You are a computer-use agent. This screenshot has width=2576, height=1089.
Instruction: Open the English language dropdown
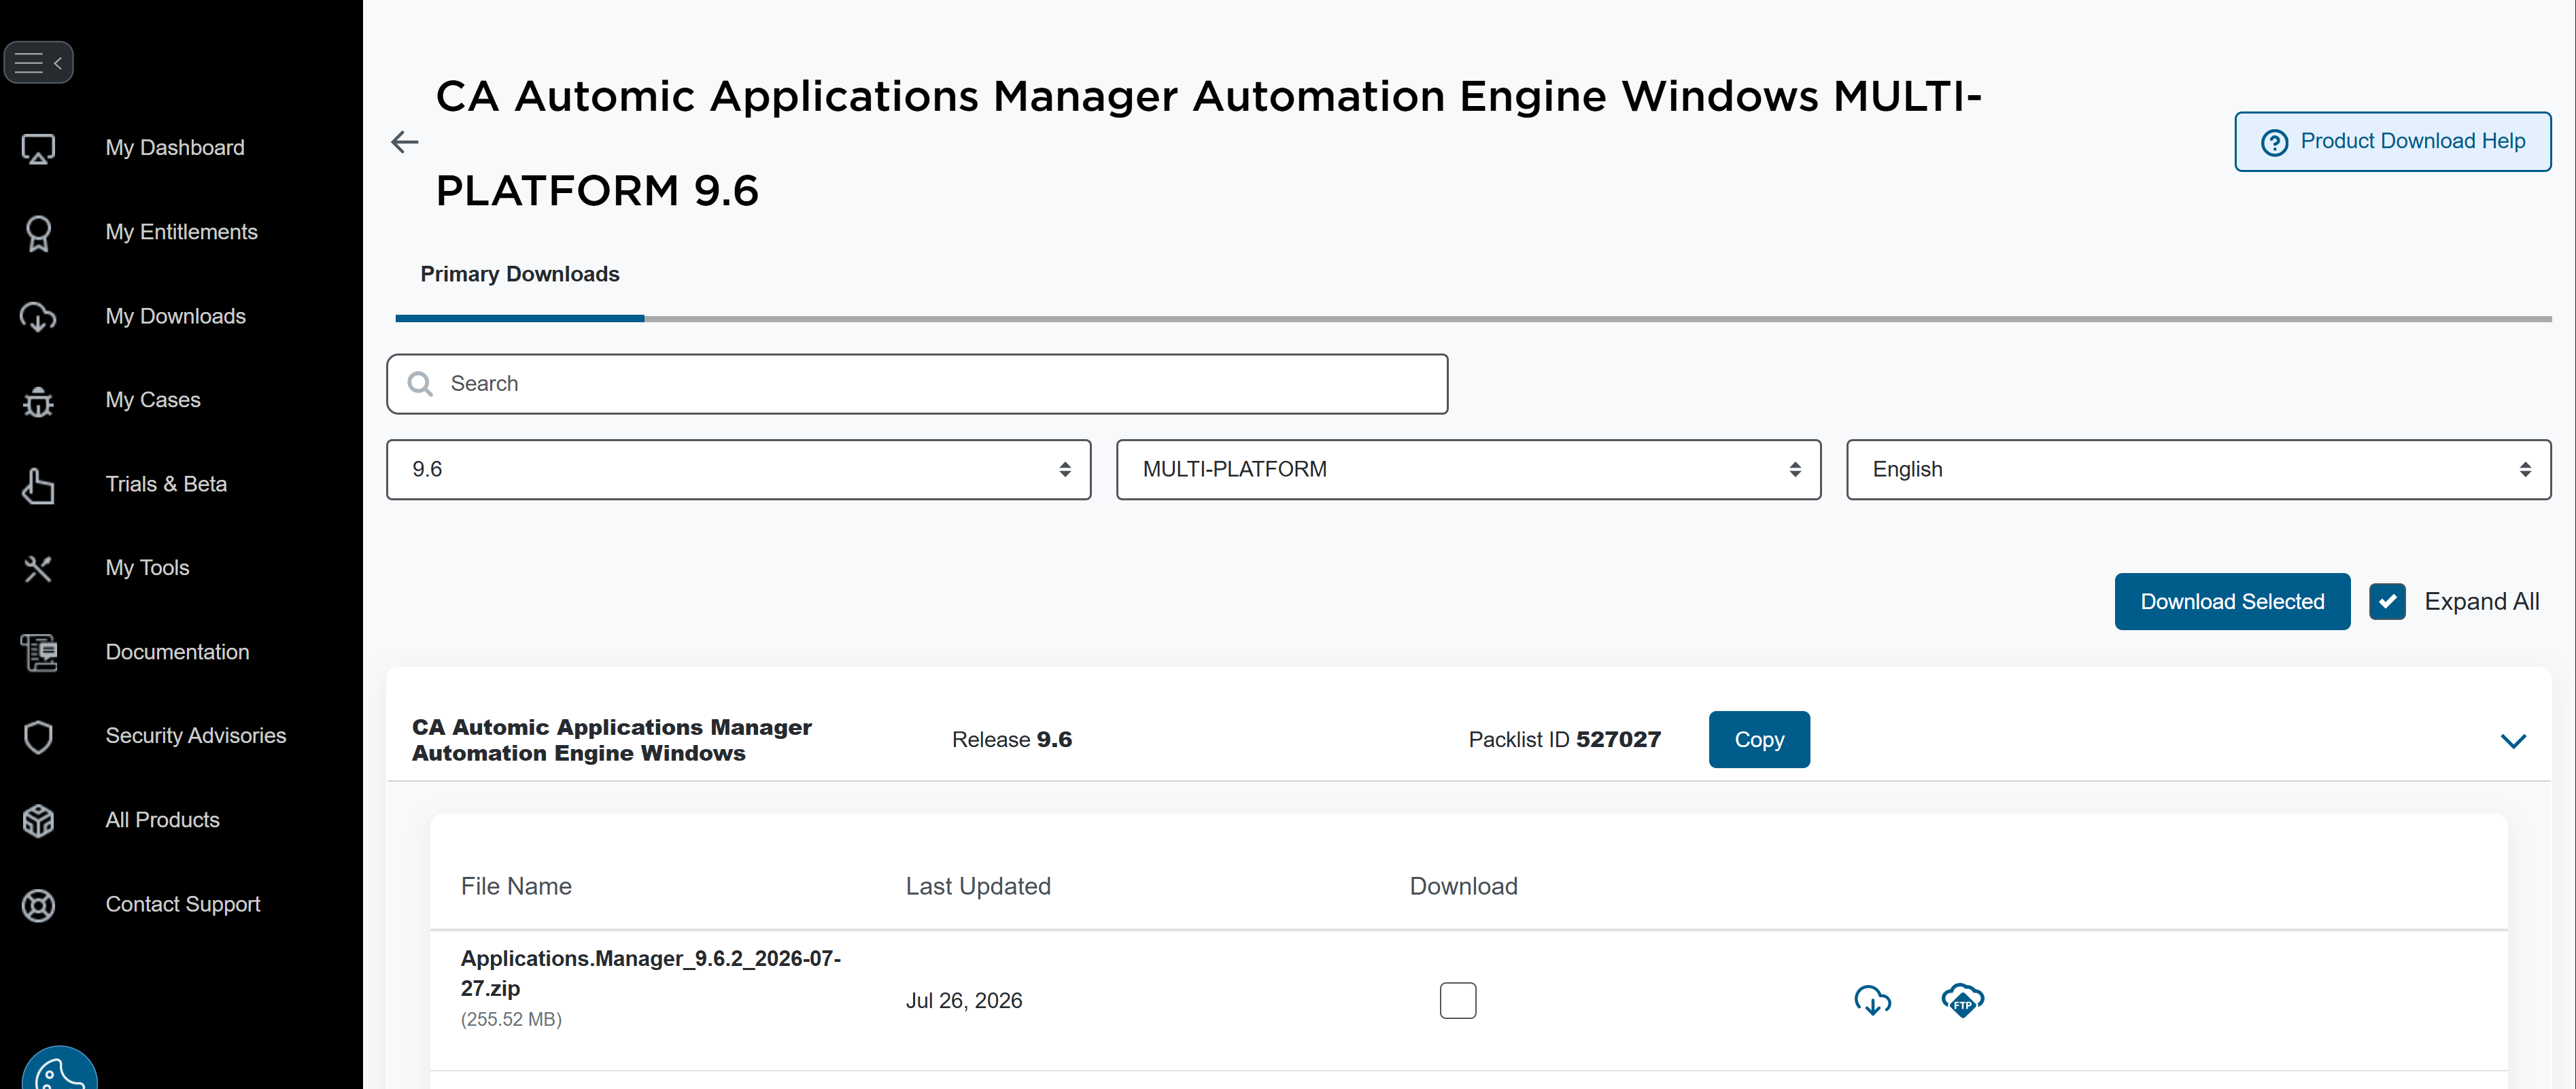[2198, 470]
